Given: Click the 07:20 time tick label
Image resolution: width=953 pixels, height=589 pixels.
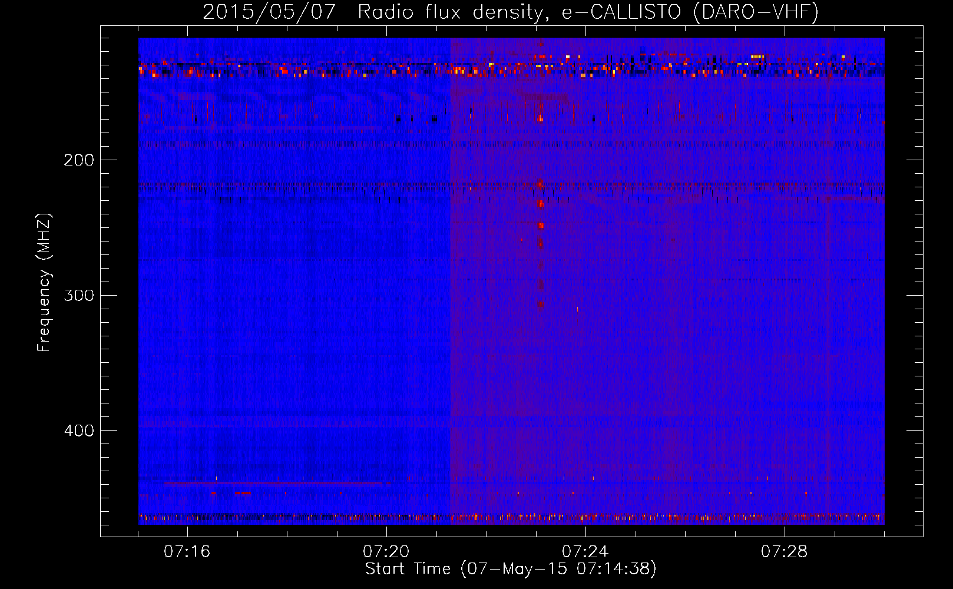Looking at the screenshot, I should click(x=386, y=552).
